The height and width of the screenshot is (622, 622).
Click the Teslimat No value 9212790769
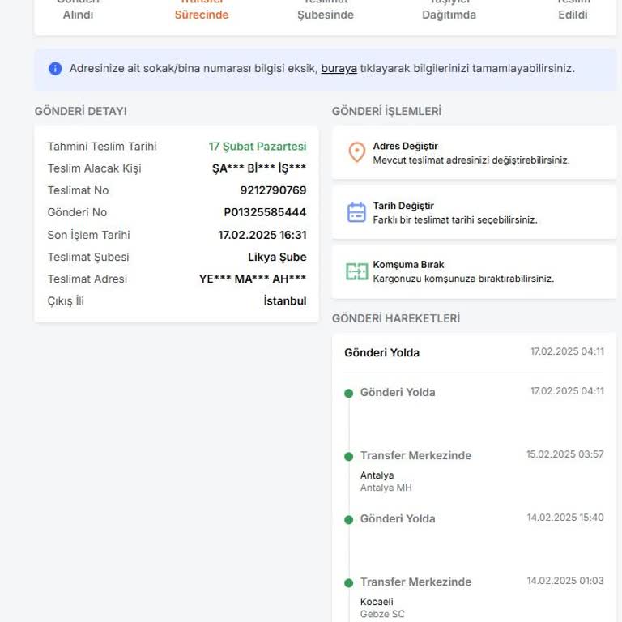pos(273,191)
